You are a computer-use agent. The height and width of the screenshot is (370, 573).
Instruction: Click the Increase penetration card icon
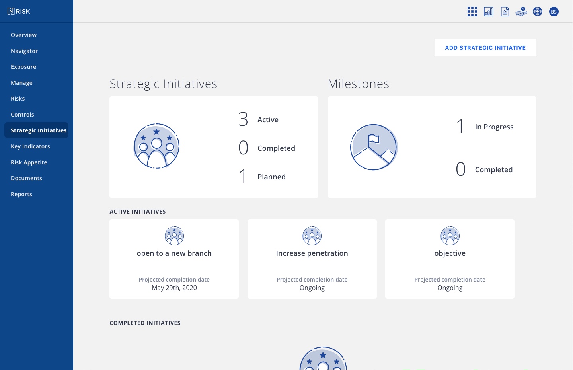pos(312,236)
